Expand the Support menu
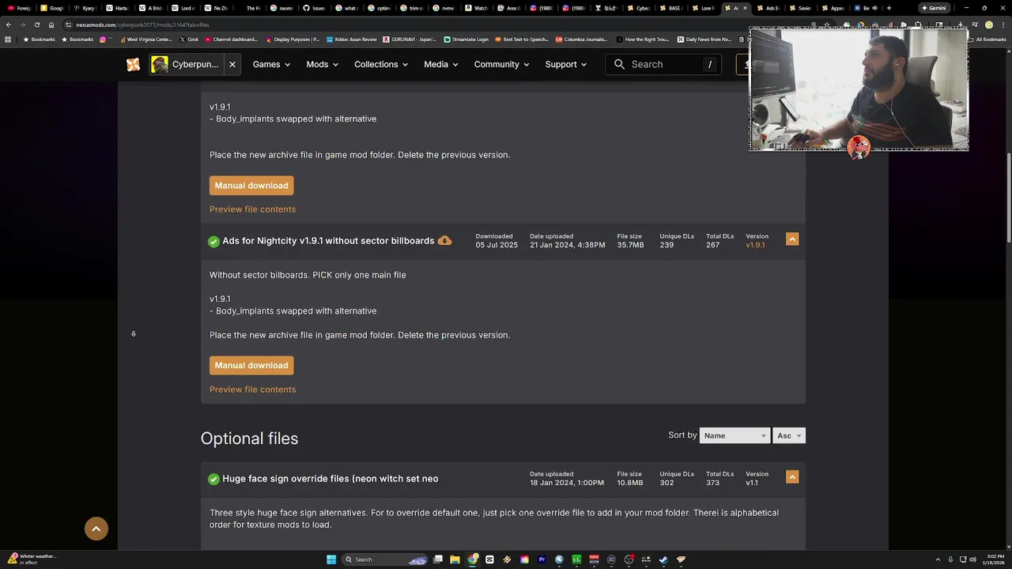The image size is (1012, 569). [565, 65]
